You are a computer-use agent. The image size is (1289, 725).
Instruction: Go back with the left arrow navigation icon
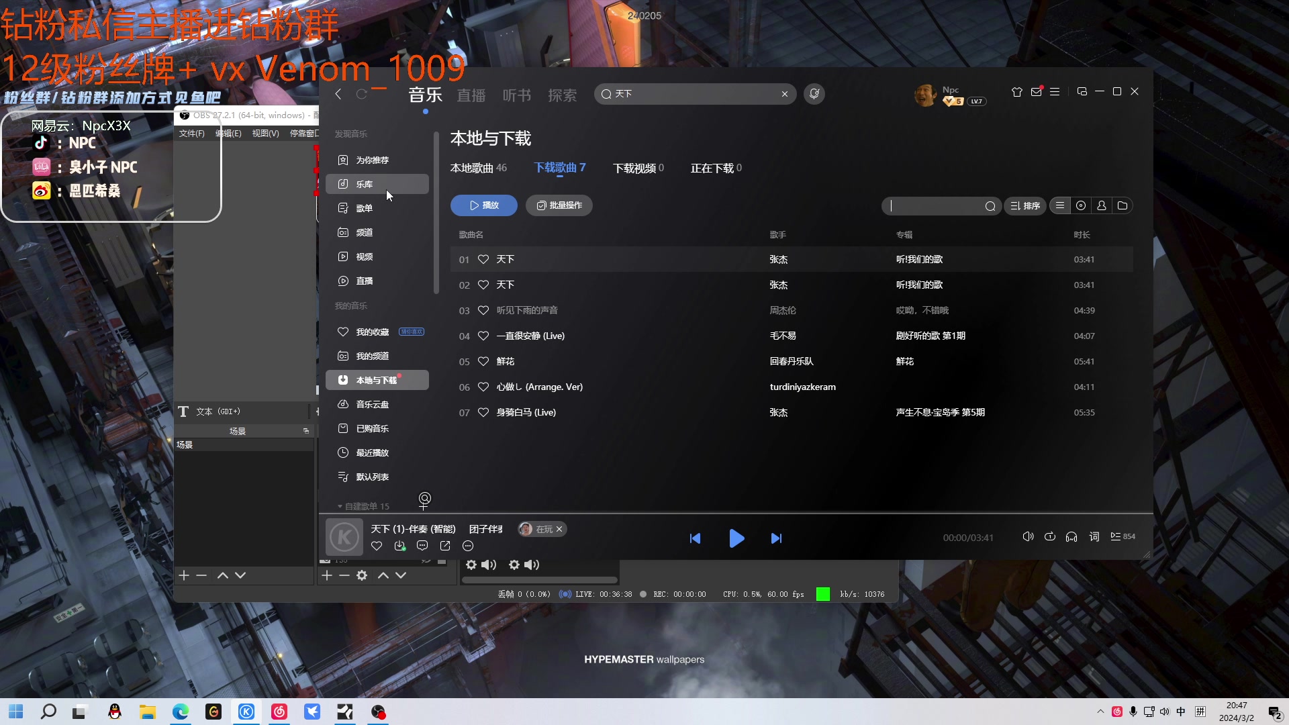click(x=338, y=94)
